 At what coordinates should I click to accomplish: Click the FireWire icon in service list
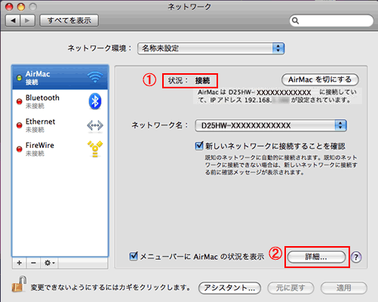[x=95, y=149]
